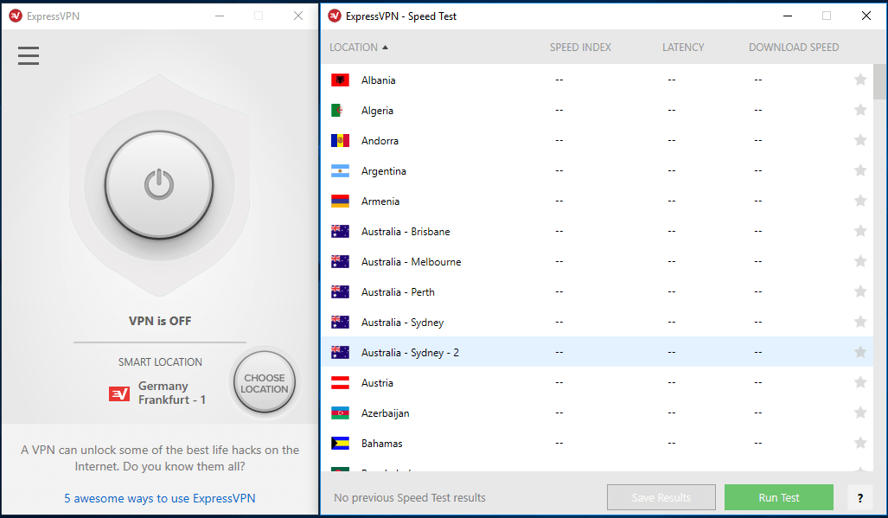Select the Azerbaijan row name
Screen dimensions: 888x518
385,413
